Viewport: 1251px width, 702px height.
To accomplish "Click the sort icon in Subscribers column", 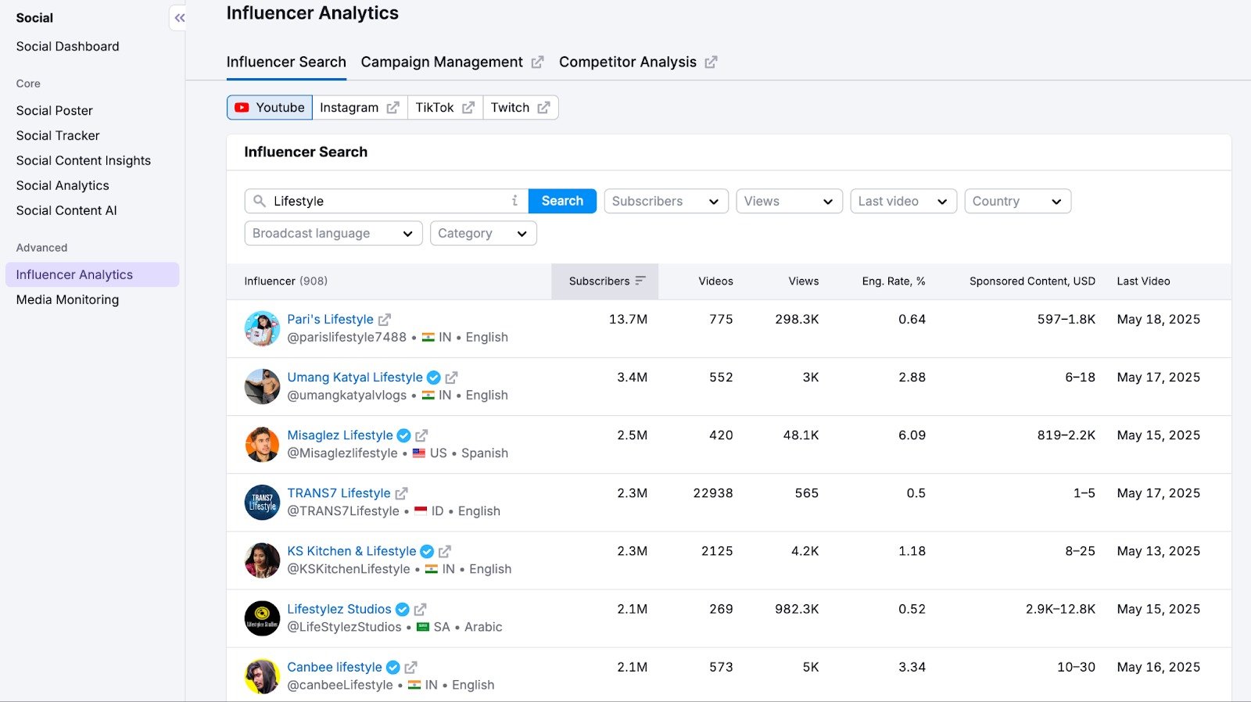I will pyautogui.click(x=640, y=281).
